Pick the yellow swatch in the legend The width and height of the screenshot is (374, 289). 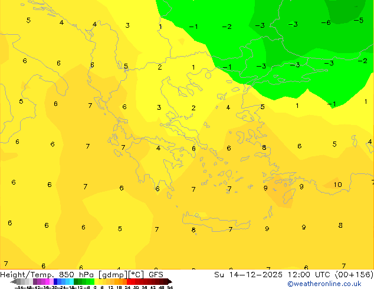(x=97, y=281)
